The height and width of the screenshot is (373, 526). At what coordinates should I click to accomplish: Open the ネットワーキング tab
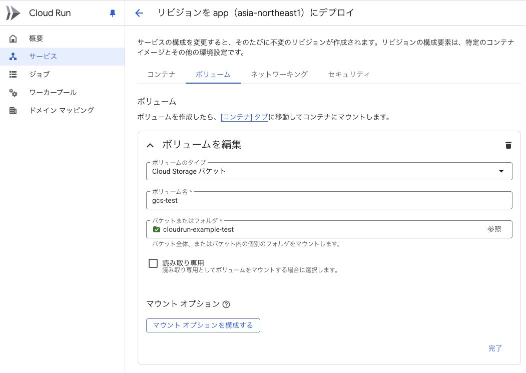(x=279, y=74)
